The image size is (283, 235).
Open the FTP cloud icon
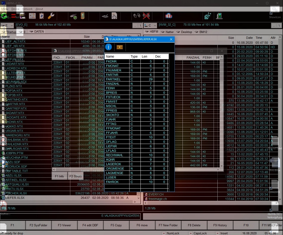[x=168, y=16]
